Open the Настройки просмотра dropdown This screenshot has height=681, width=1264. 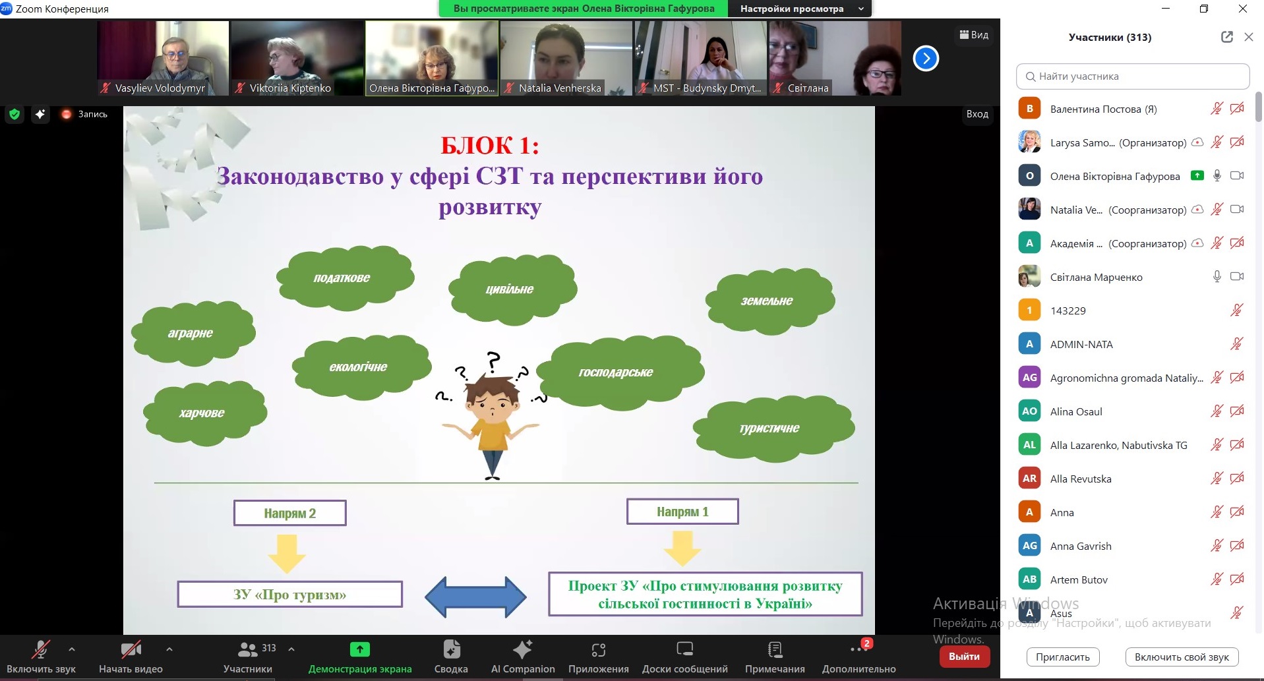(x=799, y=9)
